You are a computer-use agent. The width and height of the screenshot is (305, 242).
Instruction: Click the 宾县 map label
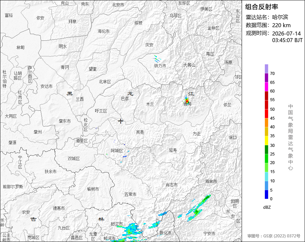click(x=140, y=132)
